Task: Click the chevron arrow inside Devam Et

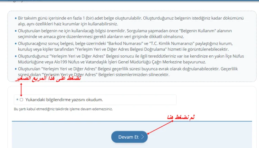Action: click(143, 137)
